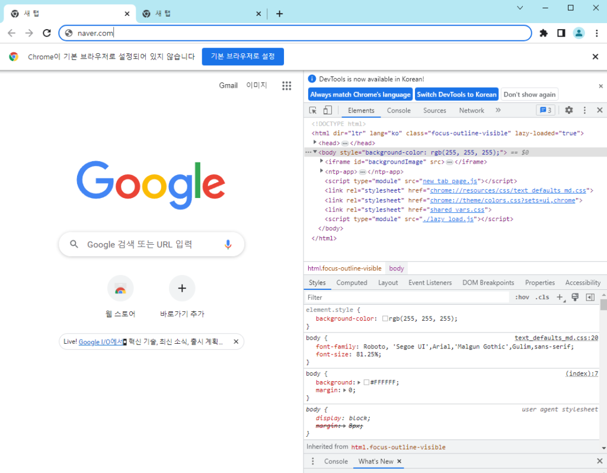Dismiss the Google I/O promo chip

click(x=236, y=341)
